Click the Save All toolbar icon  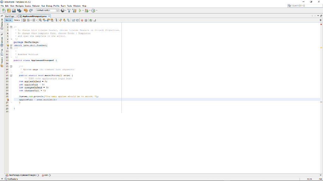(19, 10)
